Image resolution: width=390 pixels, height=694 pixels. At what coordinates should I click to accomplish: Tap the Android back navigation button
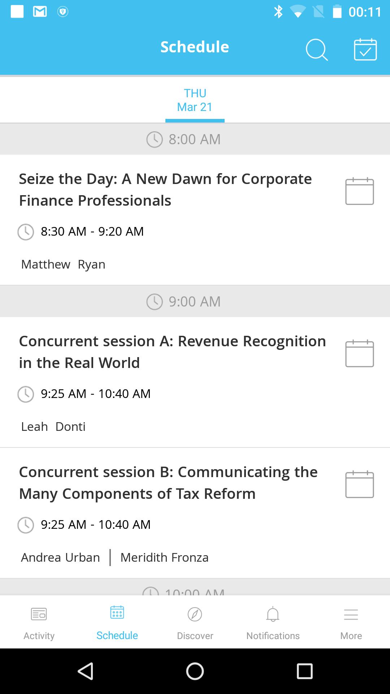[86, 671]
